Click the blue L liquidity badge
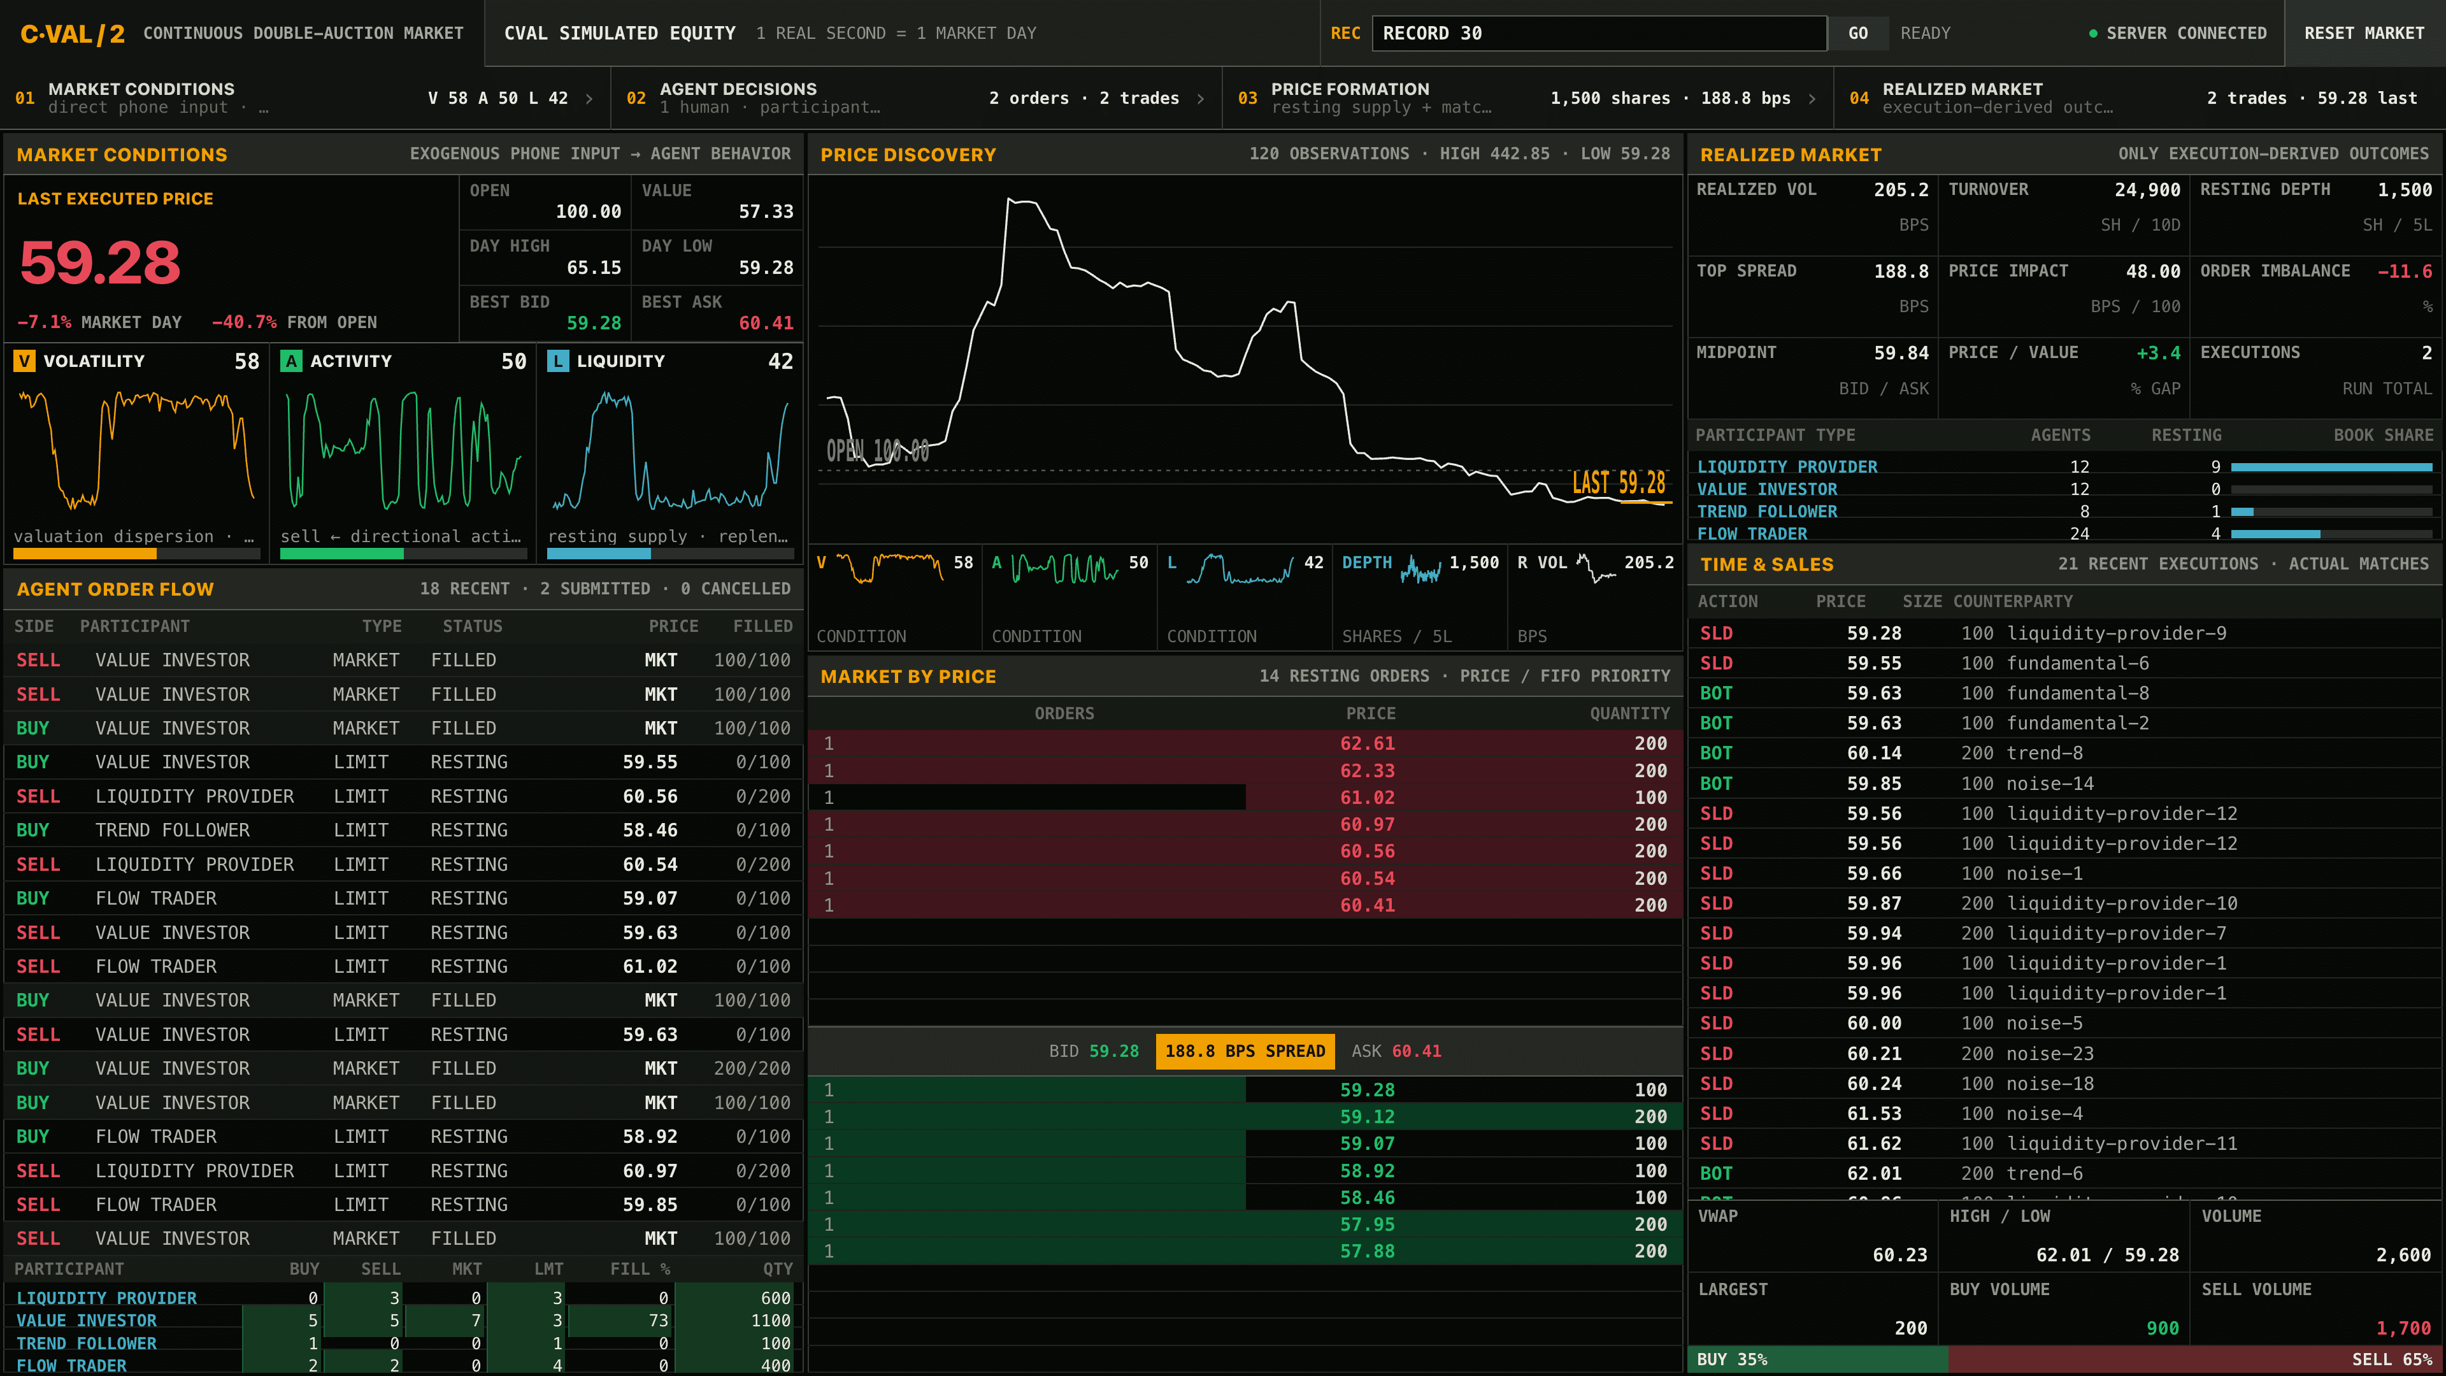Image resolution: width=2446 pixels, height=1376 pixels. 559,361
